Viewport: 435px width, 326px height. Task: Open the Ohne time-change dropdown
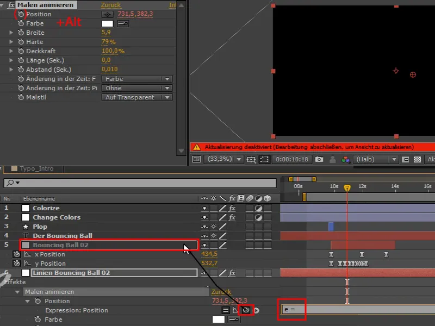click(137, 88)
